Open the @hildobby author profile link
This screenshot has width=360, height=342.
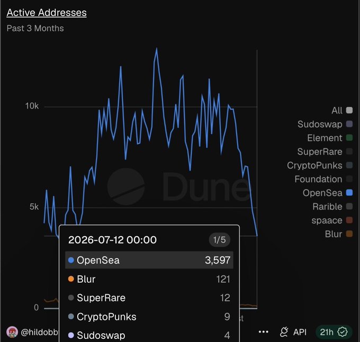click(x=40, y=332)
